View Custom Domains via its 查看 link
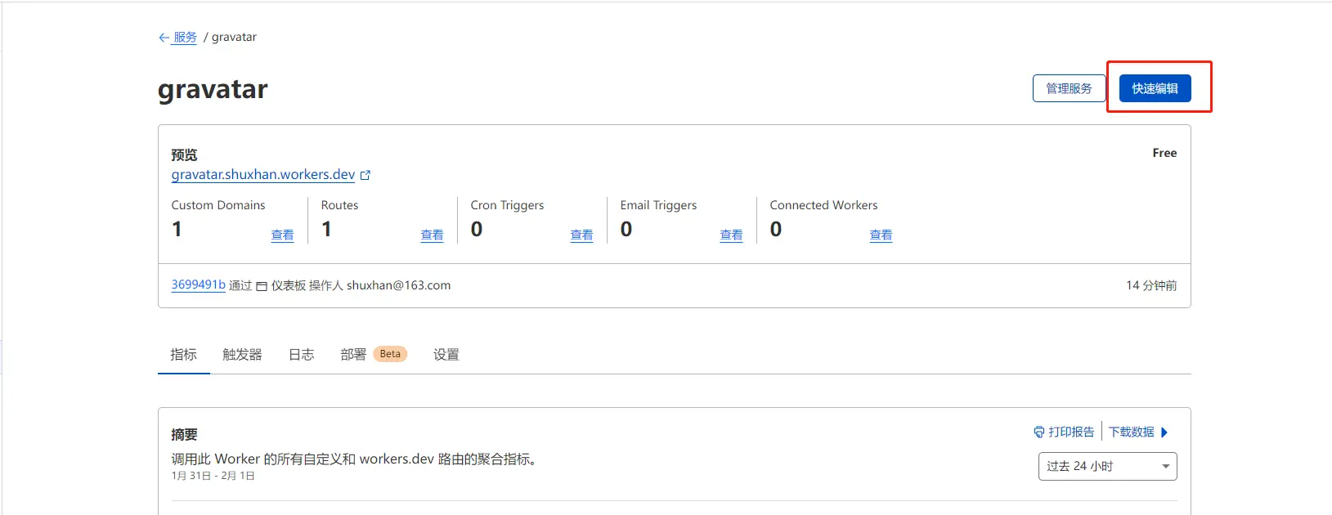1332x515 pixels. [282, 235]
